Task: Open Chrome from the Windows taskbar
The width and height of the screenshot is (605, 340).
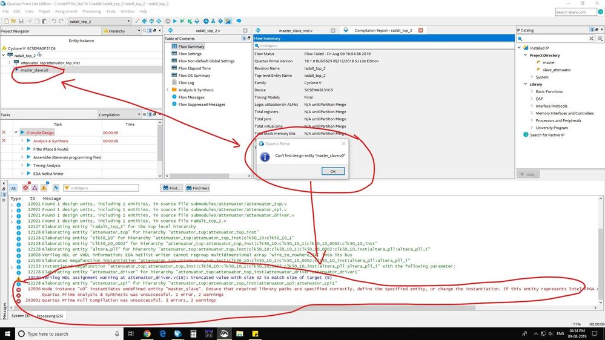Action: point(147,333)
